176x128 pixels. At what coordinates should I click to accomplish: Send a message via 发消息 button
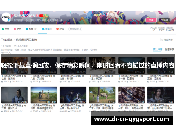pyautogui.click(x=164, y=20)
